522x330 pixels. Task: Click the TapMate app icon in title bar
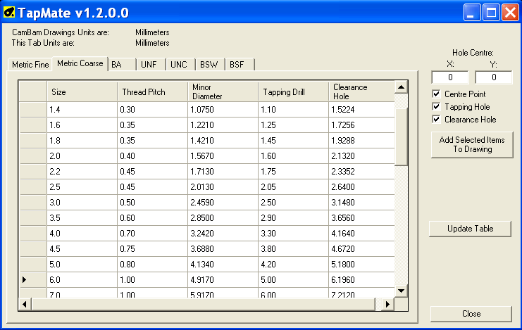pos(9,13)
